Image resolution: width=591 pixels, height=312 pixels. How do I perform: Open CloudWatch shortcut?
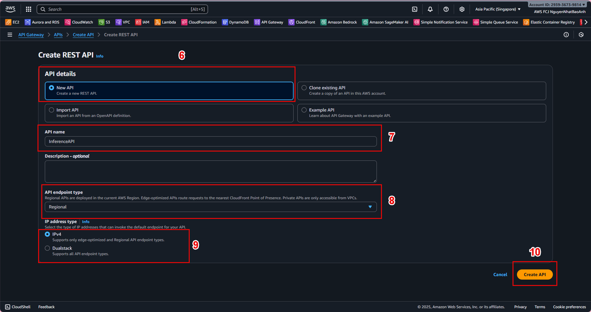tap(79, 22)
